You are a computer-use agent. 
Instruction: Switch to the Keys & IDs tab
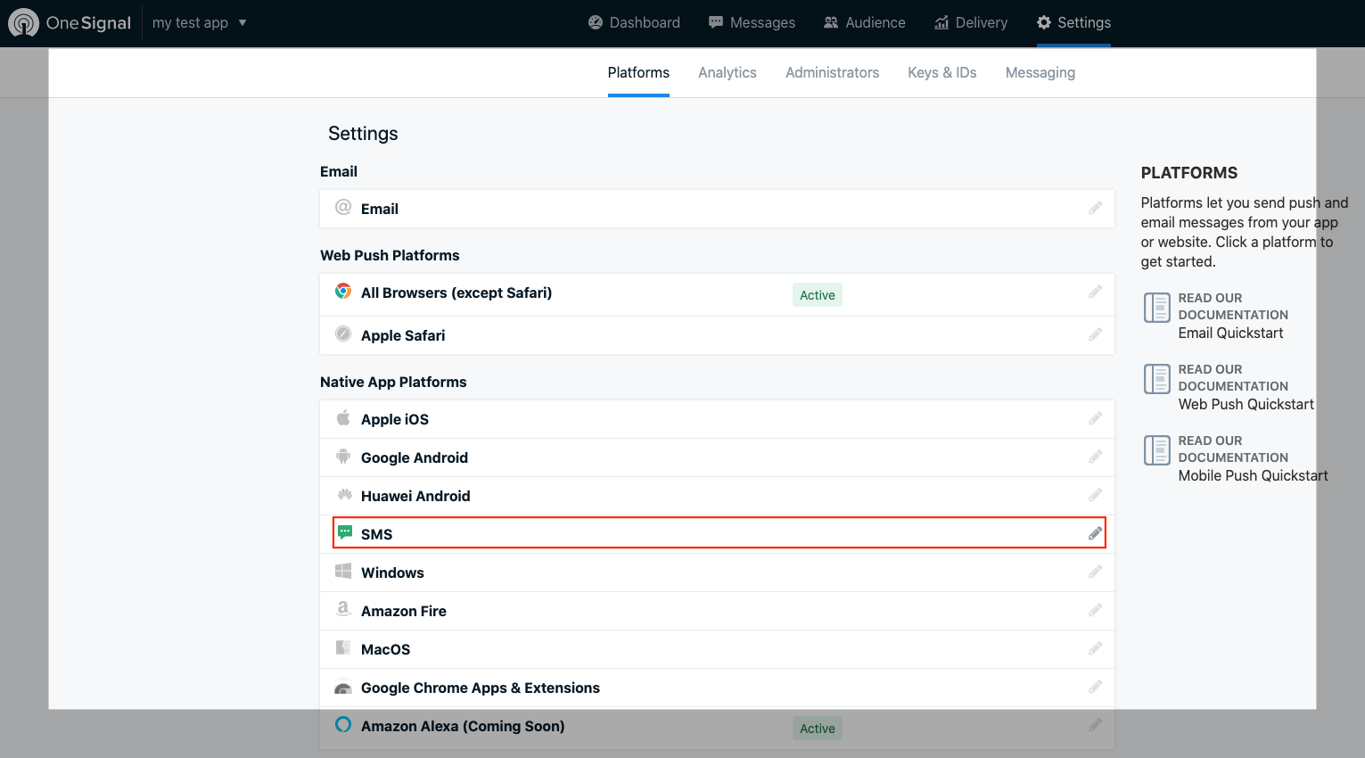(x=942, y=72)
